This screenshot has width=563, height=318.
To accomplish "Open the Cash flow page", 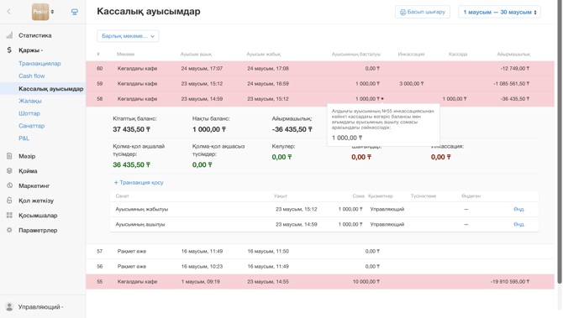I will (32, 76).
